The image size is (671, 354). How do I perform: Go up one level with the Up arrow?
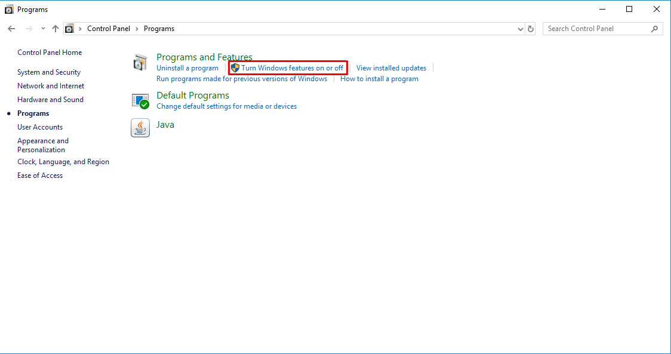[55, 29]
